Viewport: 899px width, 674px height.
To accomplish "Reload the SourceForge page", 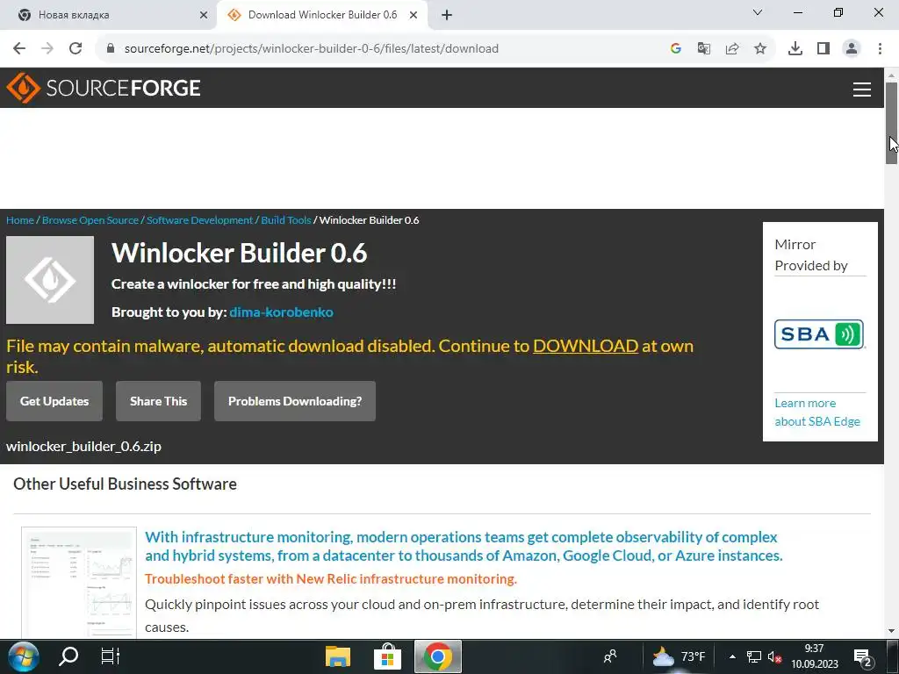I will point(76,49).
